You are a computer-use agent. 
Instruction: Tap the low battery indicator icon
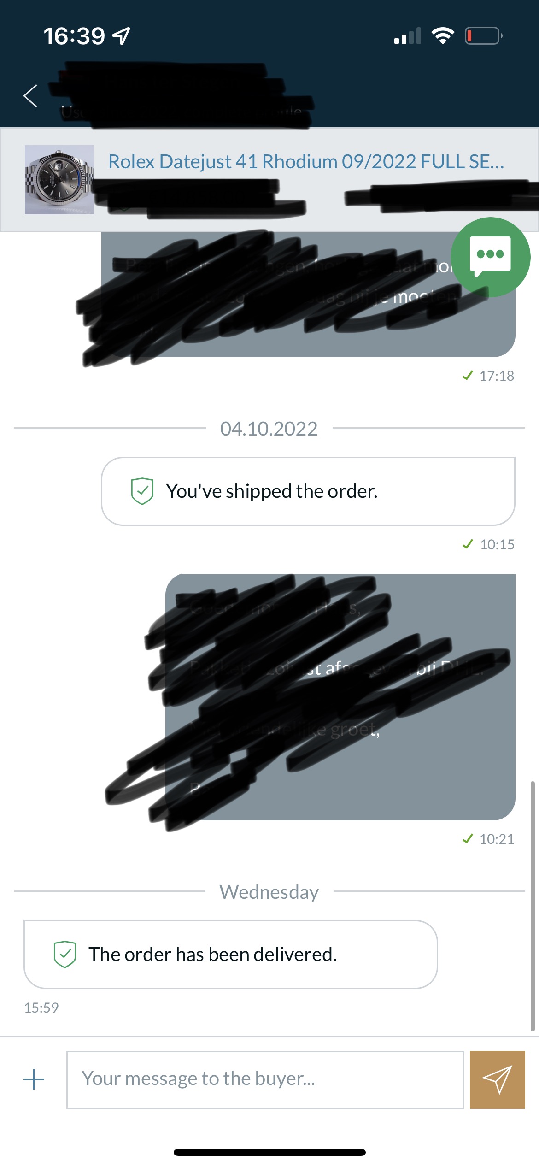(483, 35)
